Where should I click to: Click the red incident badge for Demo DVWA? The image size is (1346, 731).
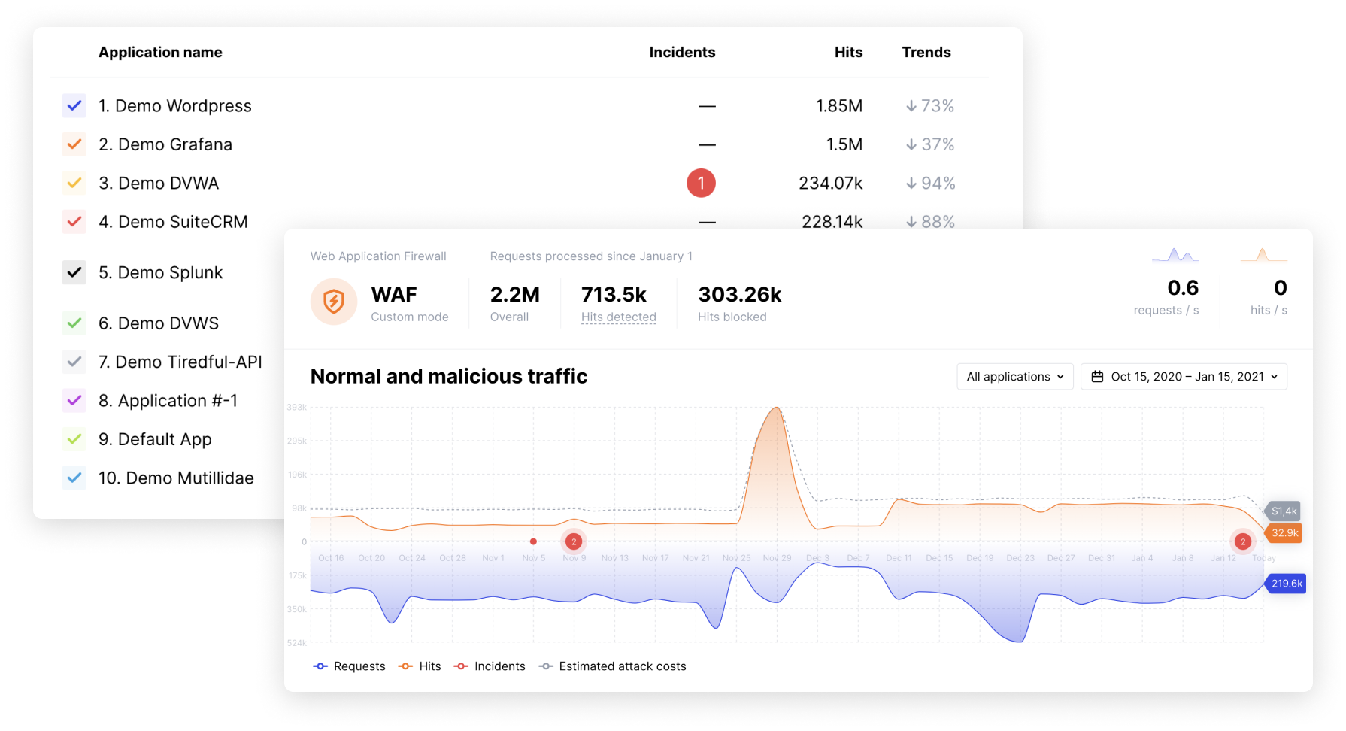(x=701, y=183)
